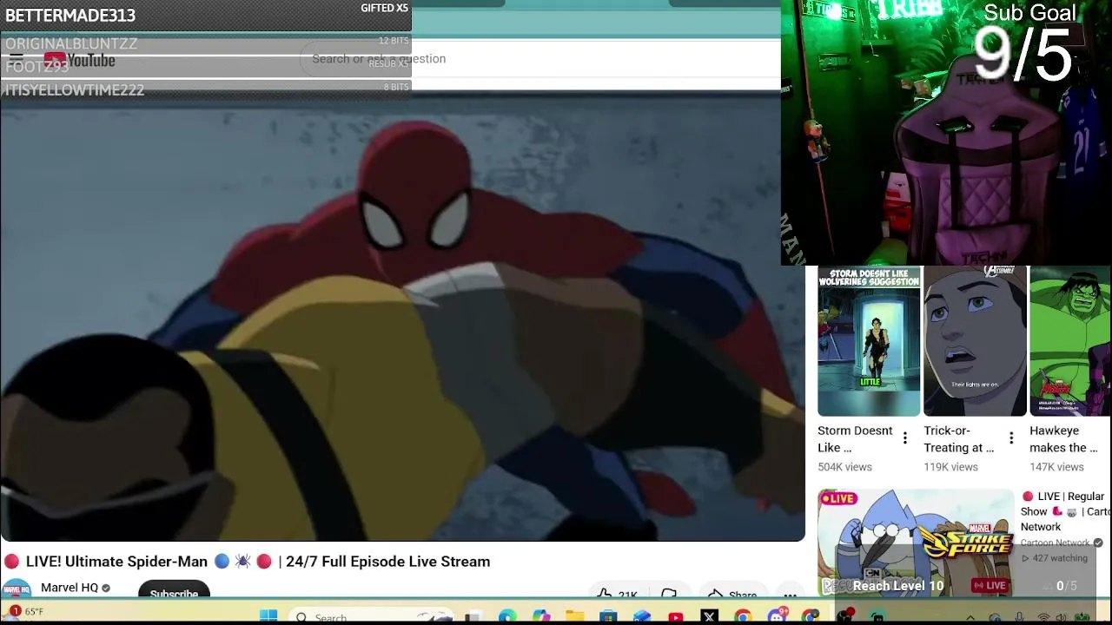
Task: Open the weather widget showing 65°F
Action: click(24, 612)
